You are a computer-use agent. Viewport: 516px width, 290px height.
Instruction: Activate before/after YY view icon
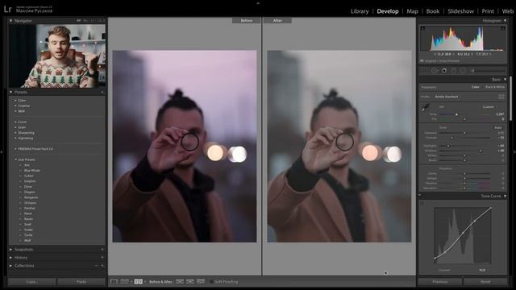pos(138,282)
